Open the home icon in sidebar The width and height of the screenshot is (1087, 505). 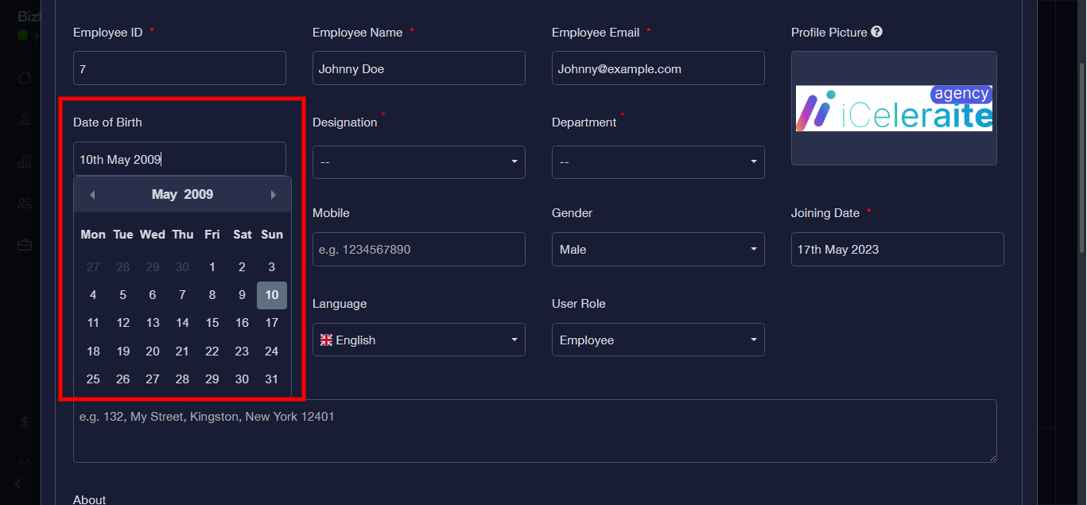point(25,77)
